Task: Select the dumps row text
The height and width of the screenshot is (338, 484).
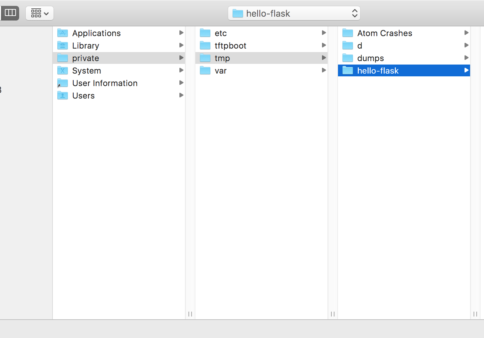Action: click(371, 58)
